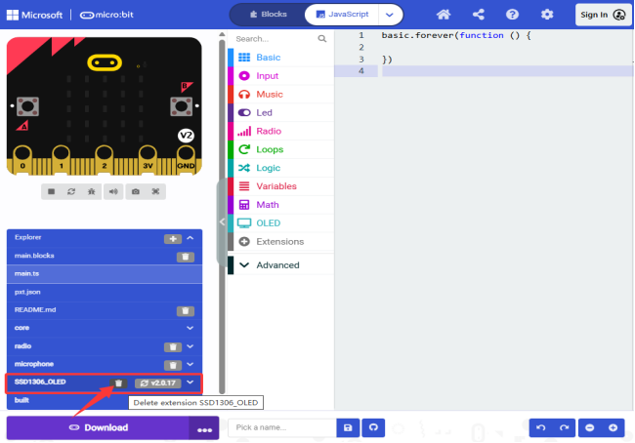Open the Logic toolbox category
Viewport: 635px width, 443px height.
pos(281,168)
